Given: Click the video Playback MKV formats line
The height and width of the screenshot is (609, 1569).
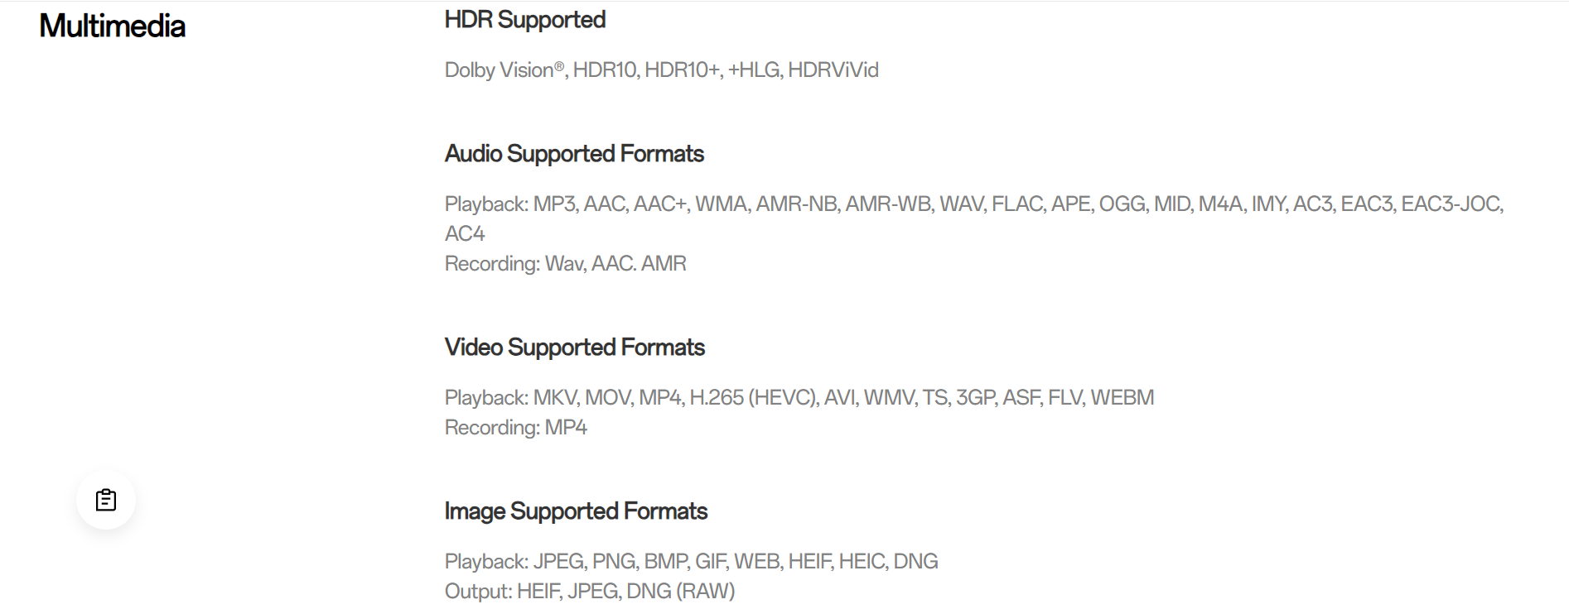Looking at the screenshot, I should tap(799, 398).
